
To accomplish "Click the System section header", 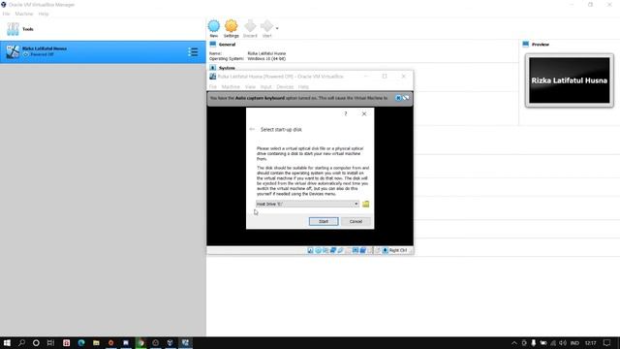I will tap(227, 68).
